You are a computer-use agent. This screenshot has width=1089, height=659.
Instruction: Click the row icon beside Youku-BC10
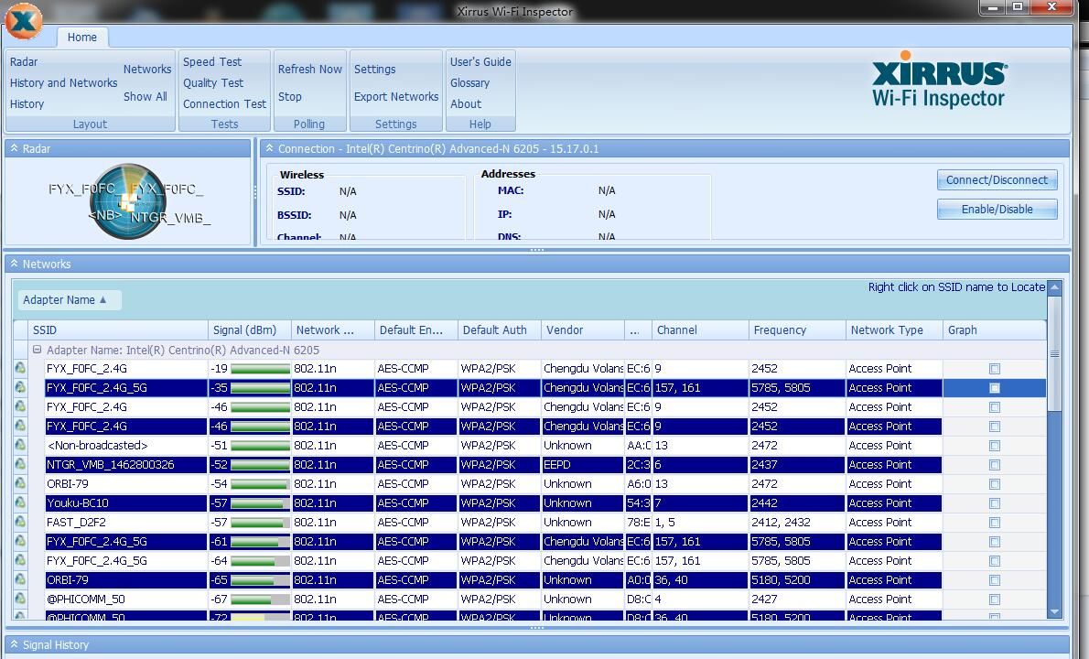pos(20,502)
